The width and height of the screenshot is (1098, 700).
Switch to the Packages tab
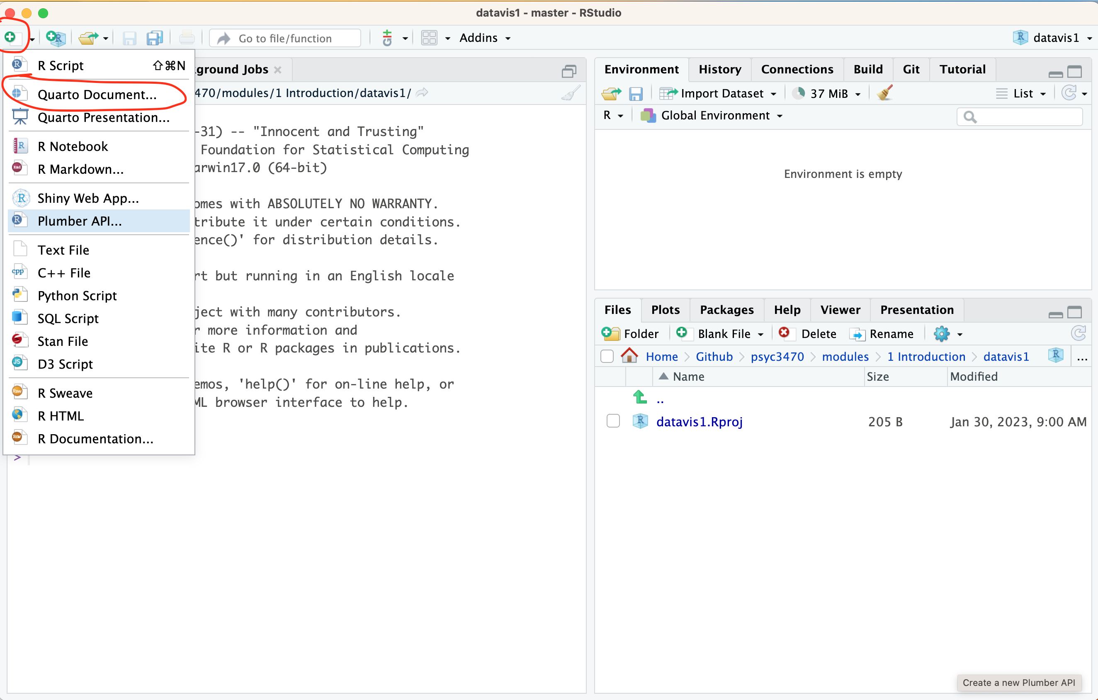(x=726, y=310)
